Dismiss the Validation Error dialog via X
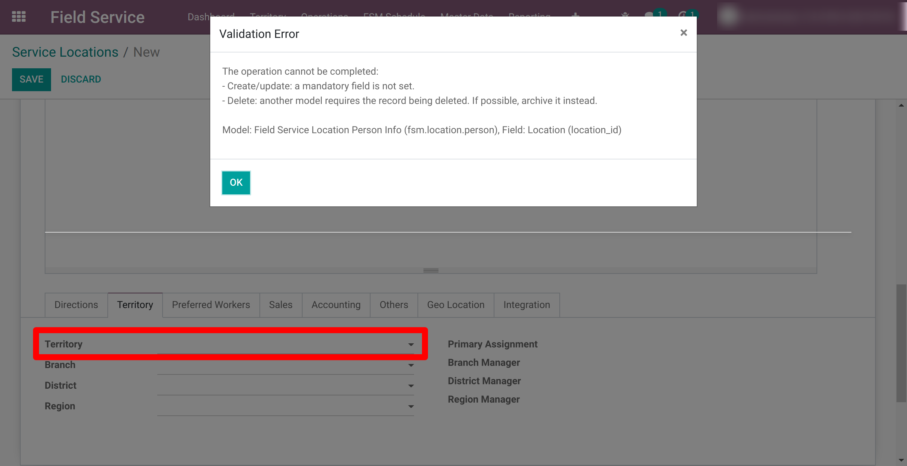907x466 pixels. coord(683,33)
